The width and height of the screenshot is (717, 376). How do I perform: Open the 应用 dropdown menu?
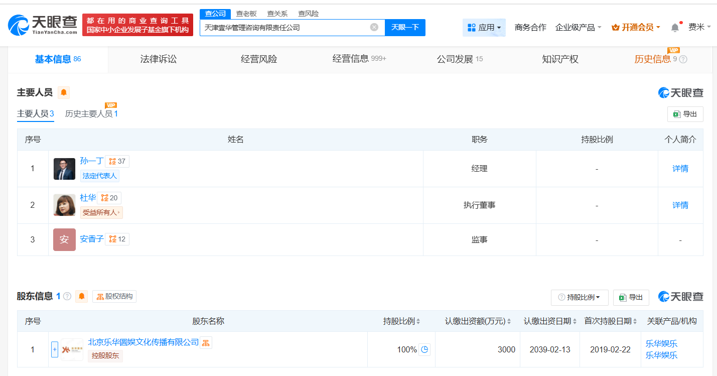[x=484, y=28]
